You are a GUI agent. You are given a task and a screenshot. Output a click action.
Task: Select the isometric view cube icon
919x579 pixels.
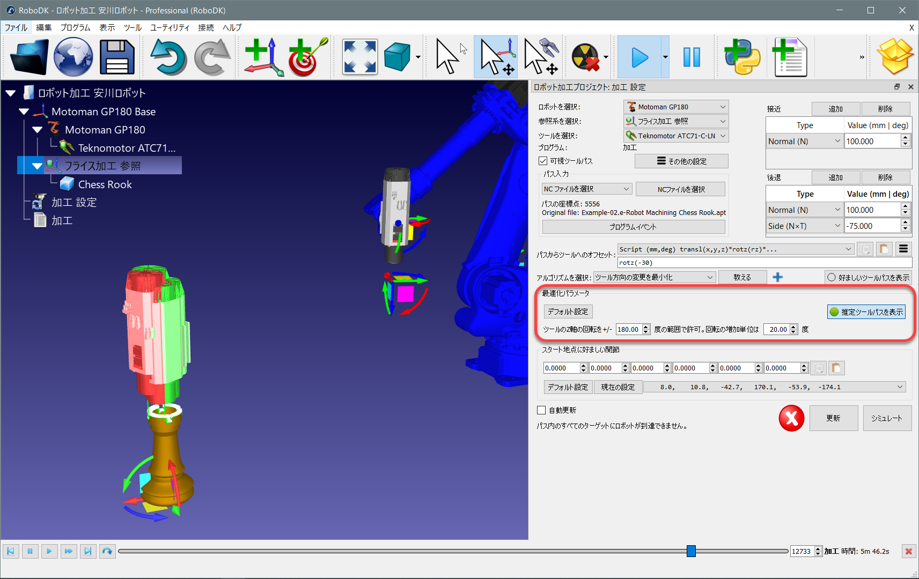click(398, 57)
